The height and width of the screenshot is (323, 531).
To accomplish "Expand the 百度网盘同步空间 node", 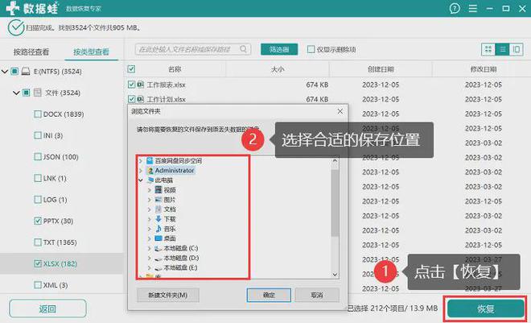I will [141, 160].
